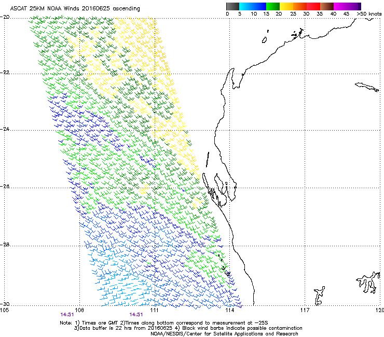384x337 pixels.
Task: Click the legend label '10'
Action: [254, 14]
